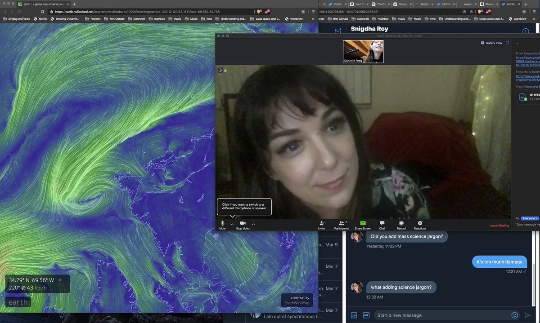540x323 pixels.
Task: Click the green Share Screen button
Action: click(x=363, y=225)
